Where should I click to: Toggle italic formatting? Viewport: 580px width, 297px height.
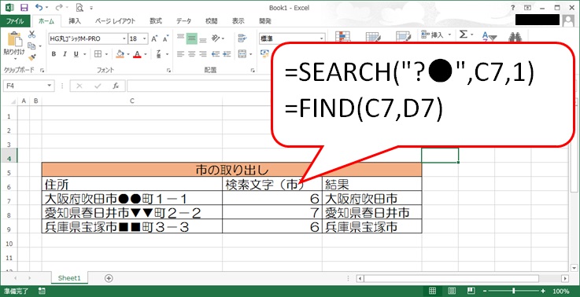coord(65,54)
